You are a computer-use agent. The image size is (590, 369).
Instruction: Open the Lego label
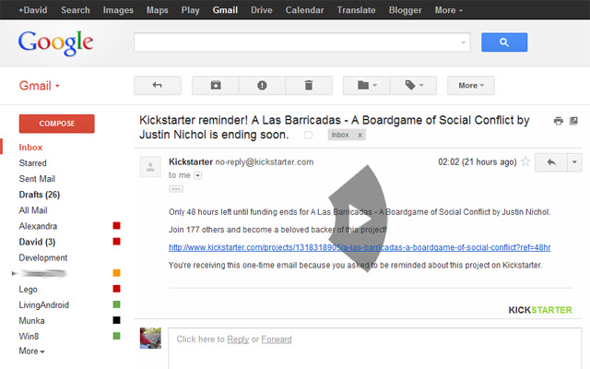click(x=29, y=290)
